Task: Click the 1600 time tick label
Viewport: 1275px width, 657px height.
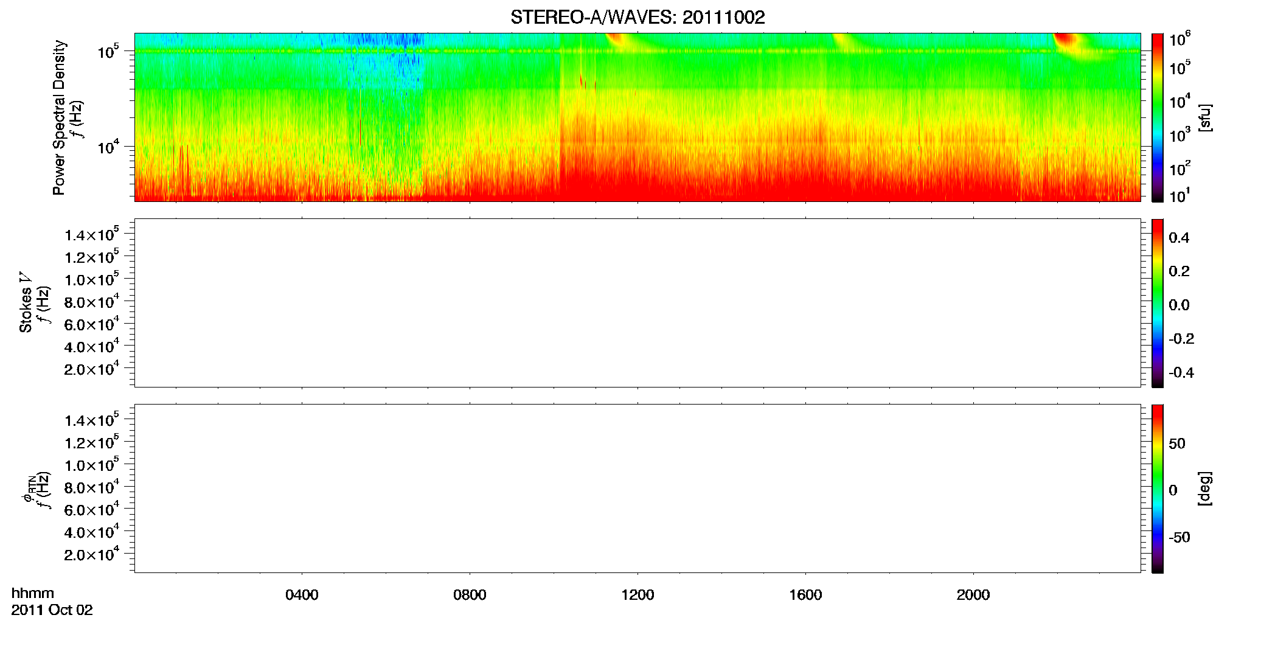Action: click(x=805, y=595)
